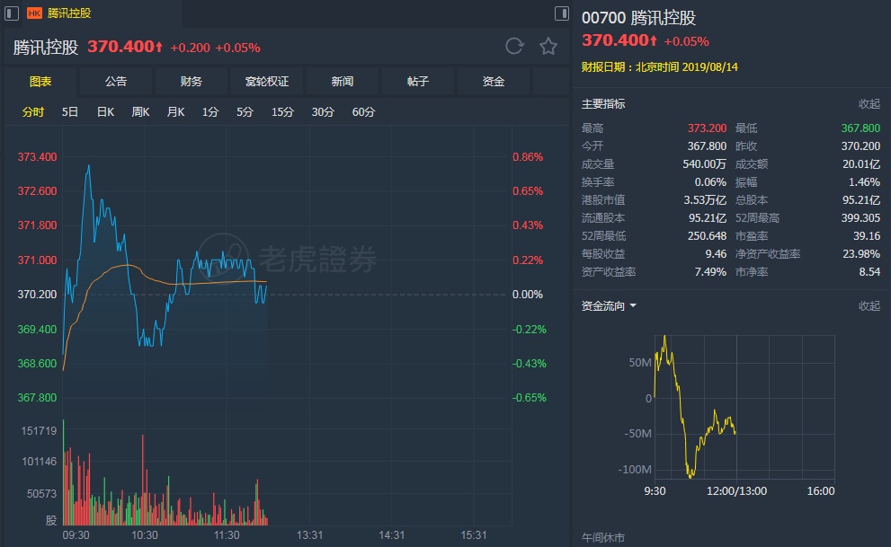Image resolution: width=891 pixels, height=547 pixels.
Task: Open the 窝轮权证 tab
Action: 267,82
